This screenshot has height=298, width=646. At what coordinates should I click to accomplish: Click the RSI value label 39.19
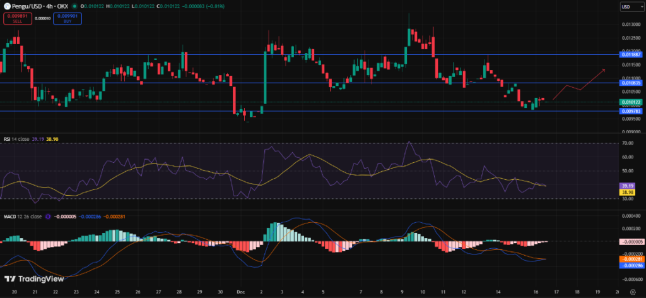(631, 186)
